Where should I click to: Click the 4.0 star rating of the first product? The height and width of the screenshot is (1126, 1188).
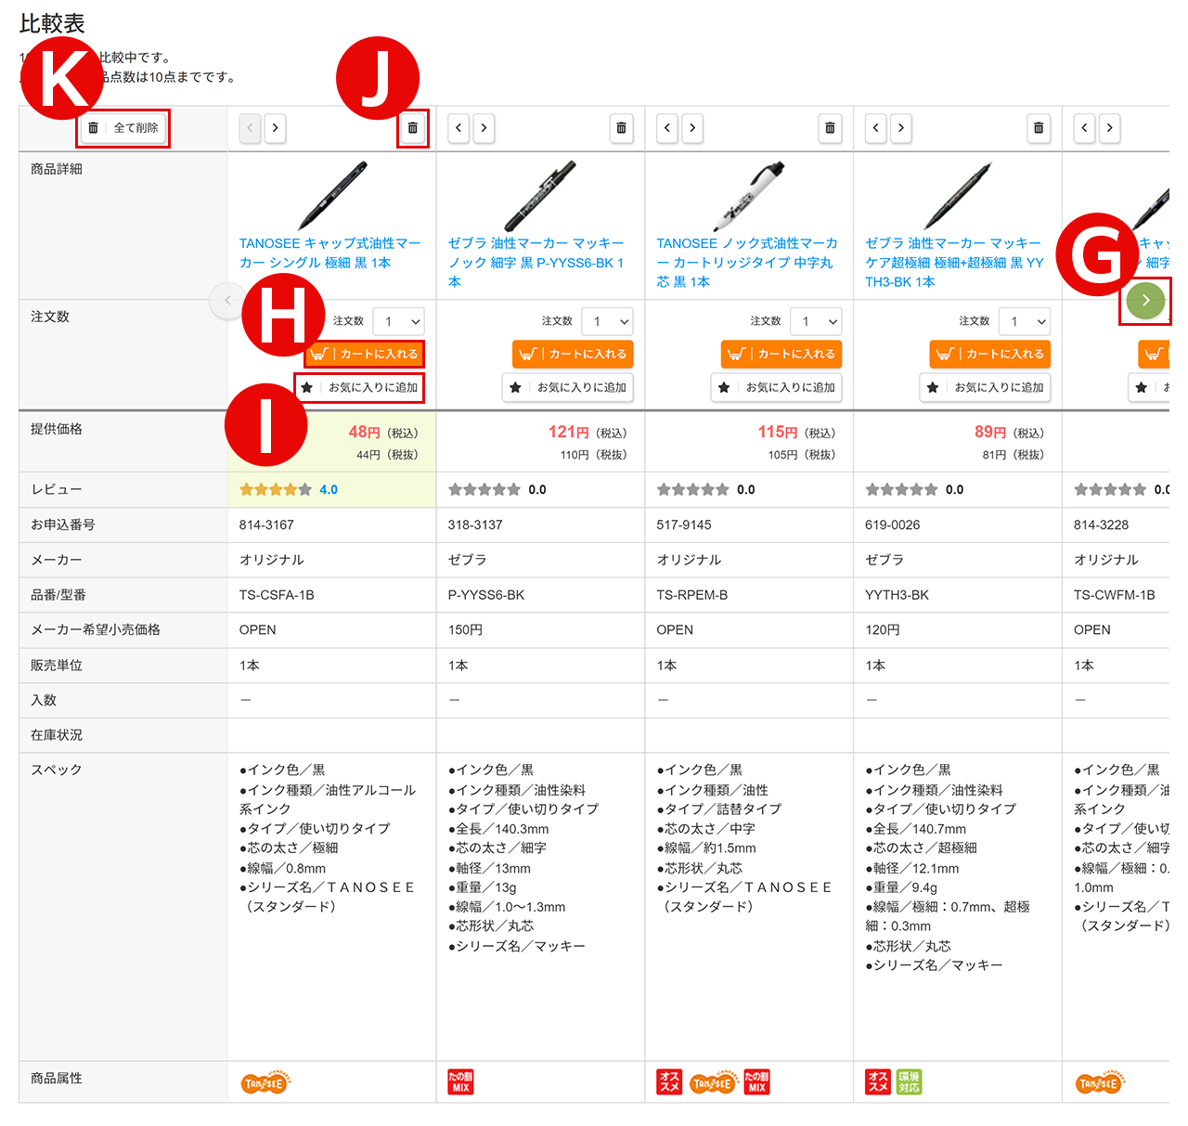tap(327, 489)
